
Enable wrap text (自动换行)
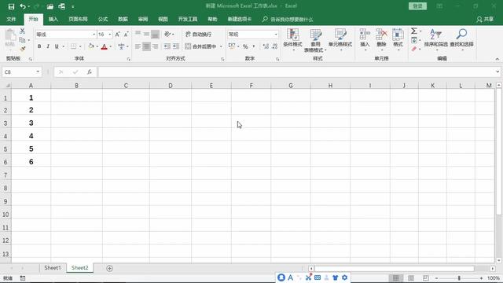(x=198, y=35)
